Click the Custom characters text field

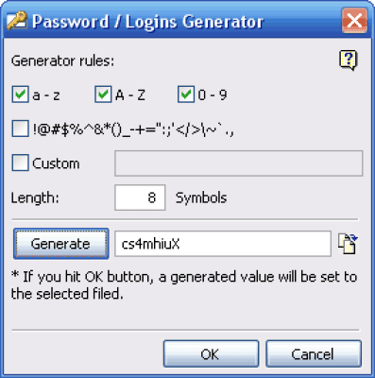[x=239, y=163]
